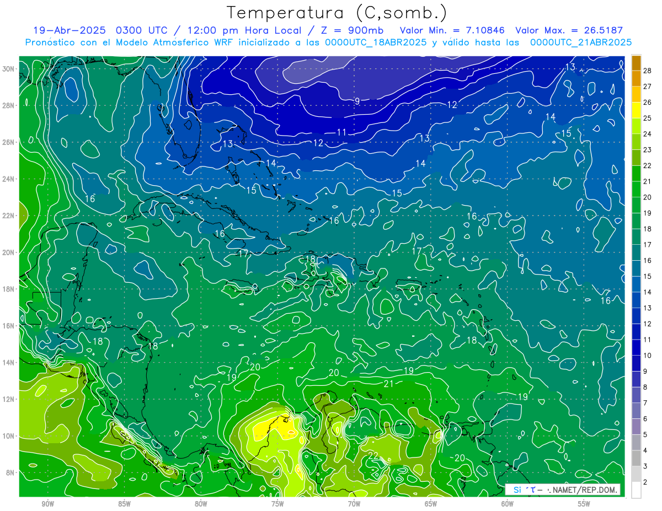
Task: Click the '22' contour label on the map
Action: pos(373,455)
